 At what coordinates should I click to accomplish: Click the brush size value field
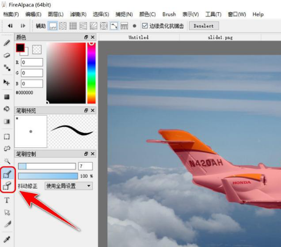pos(85,166)
